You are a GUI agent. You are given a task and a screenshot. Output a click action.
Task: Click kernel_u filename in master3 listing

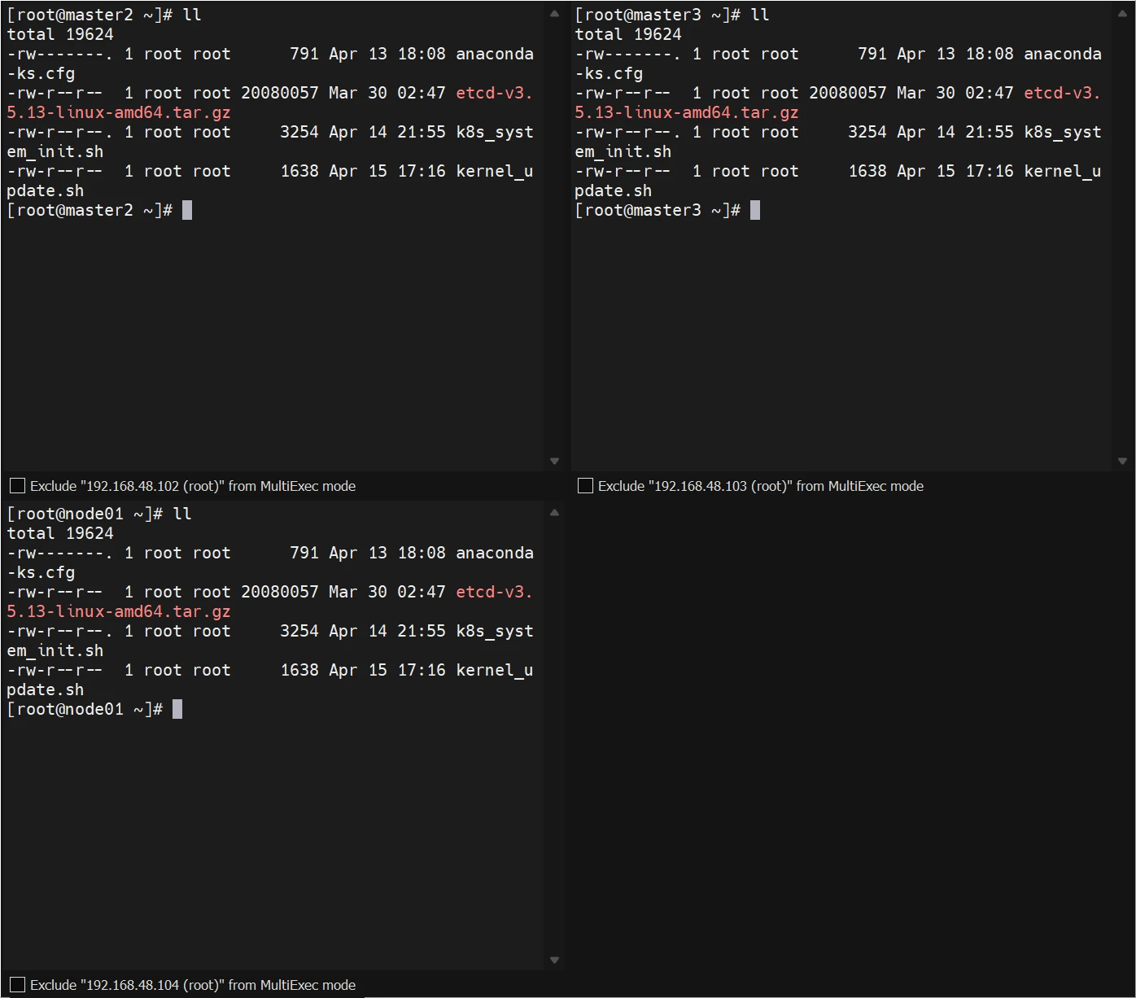[1062, 172]
